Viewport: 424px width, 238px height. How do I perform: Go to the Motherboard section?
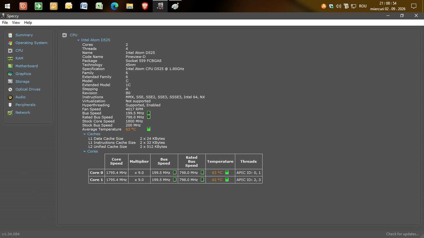point(26,66)
